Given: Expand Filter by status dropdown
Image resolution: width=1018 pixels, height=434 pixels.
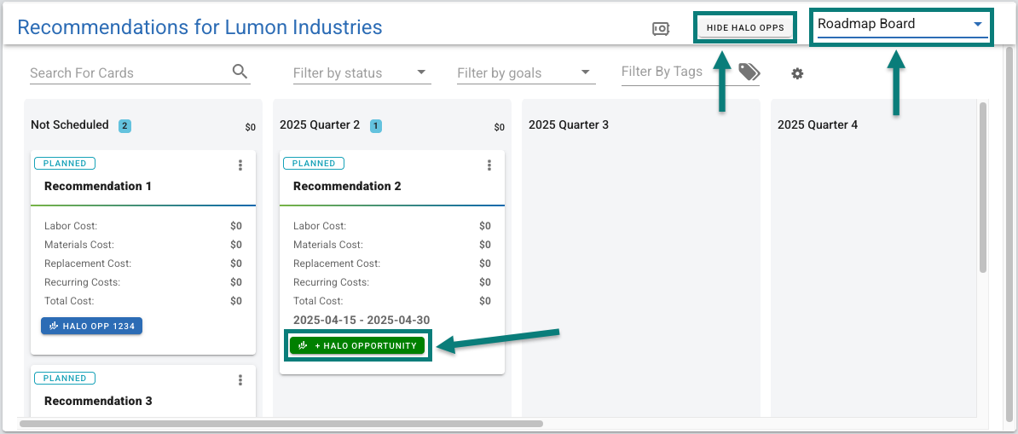Looking at the screenshot, I should click(362, 72).
